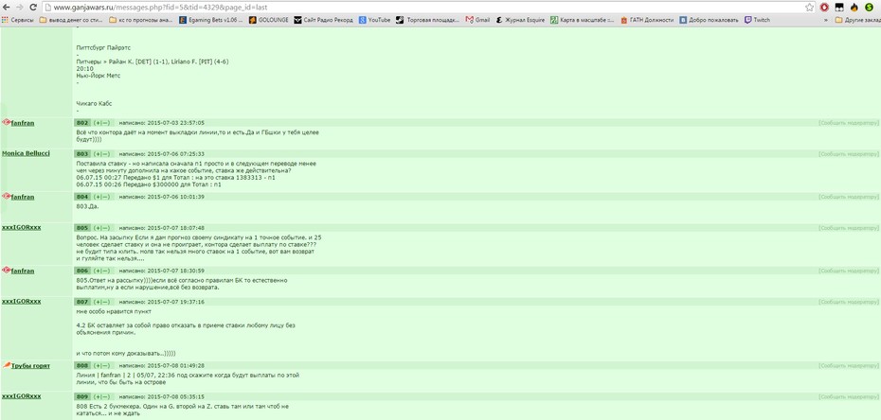
Task: Open Трубы горят profile link
Action: point(30,365)
